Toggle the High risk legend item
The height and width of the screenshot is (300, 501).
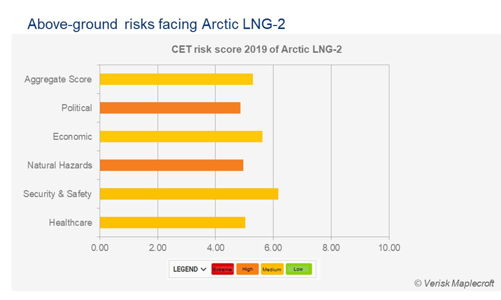click(x=247, y=269)
